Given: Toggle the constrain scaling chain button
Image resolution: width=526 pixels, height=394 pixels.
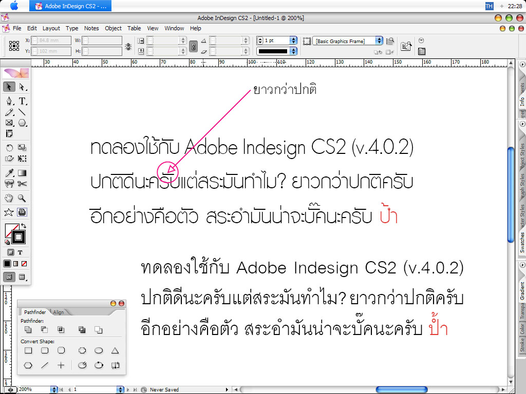Looking at the screenshot, I should coord(193,46).
